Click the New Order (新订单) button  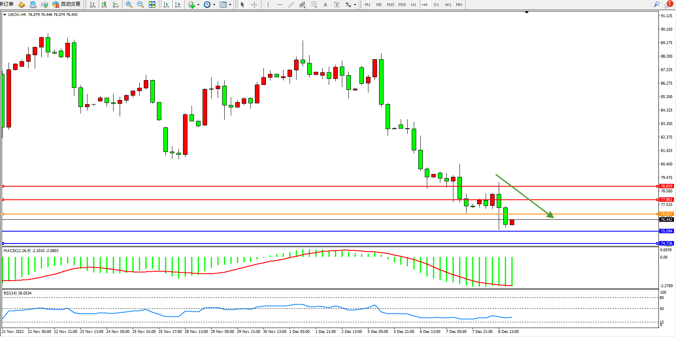[7, 4]
